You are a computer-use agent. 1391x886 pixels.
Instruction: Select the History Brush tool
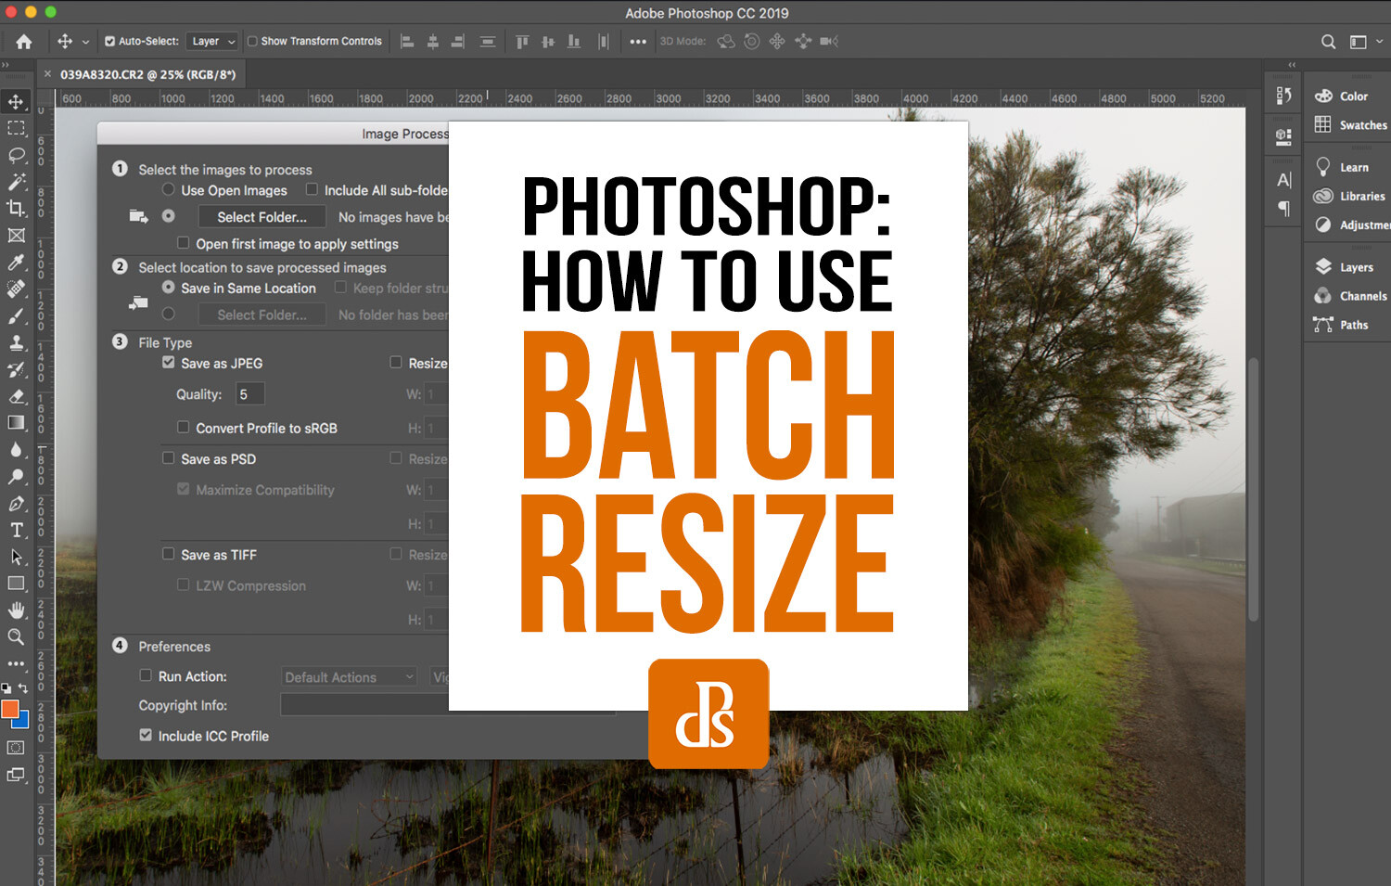pos(16,370)
